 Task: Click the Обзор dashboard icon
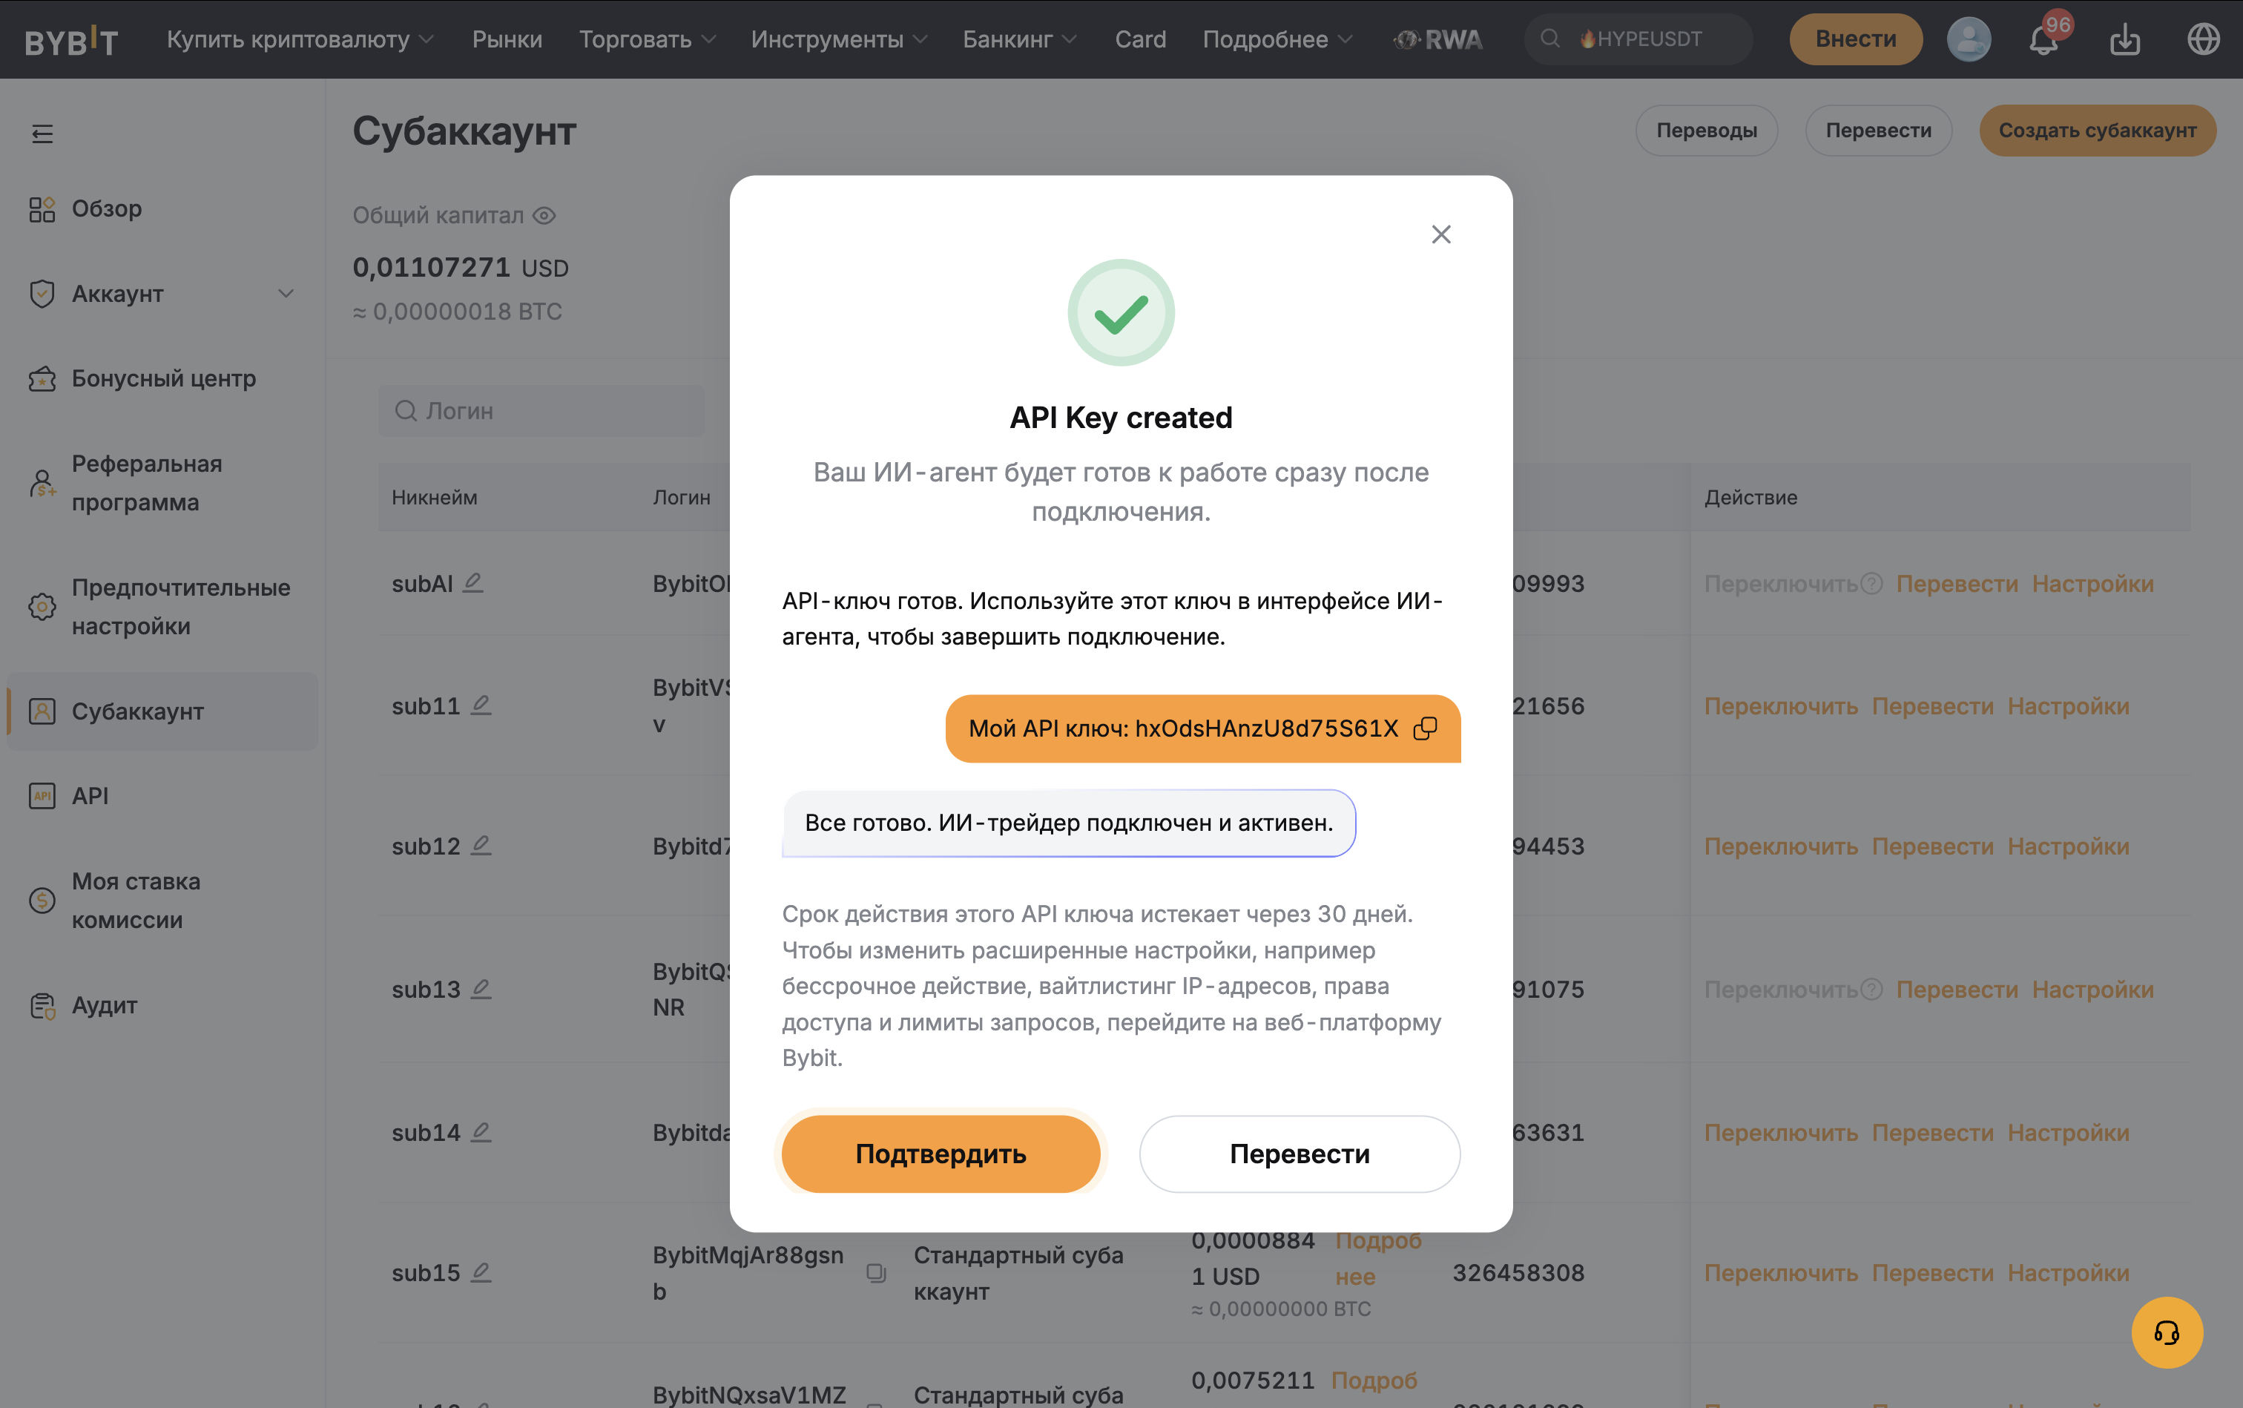pyautogui.click(x=42, y=208)
